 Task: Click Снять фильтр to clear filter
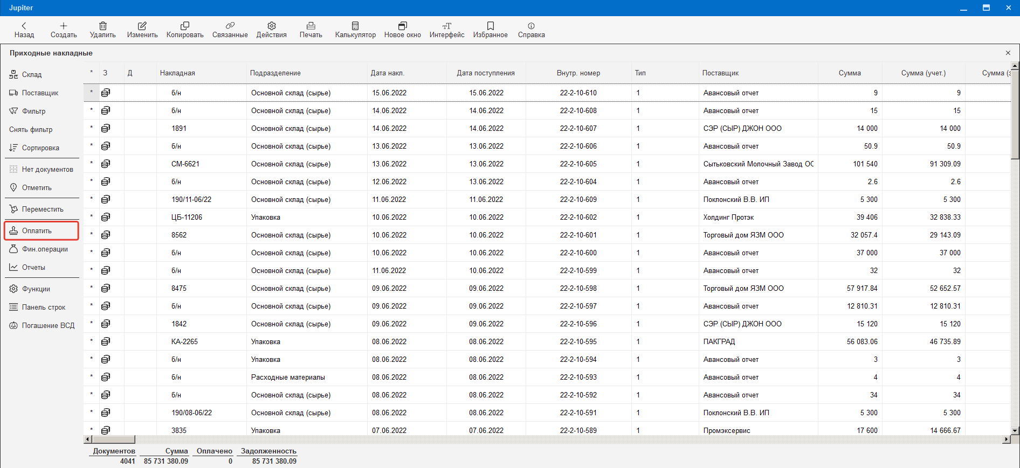click(x=31, y=129)
